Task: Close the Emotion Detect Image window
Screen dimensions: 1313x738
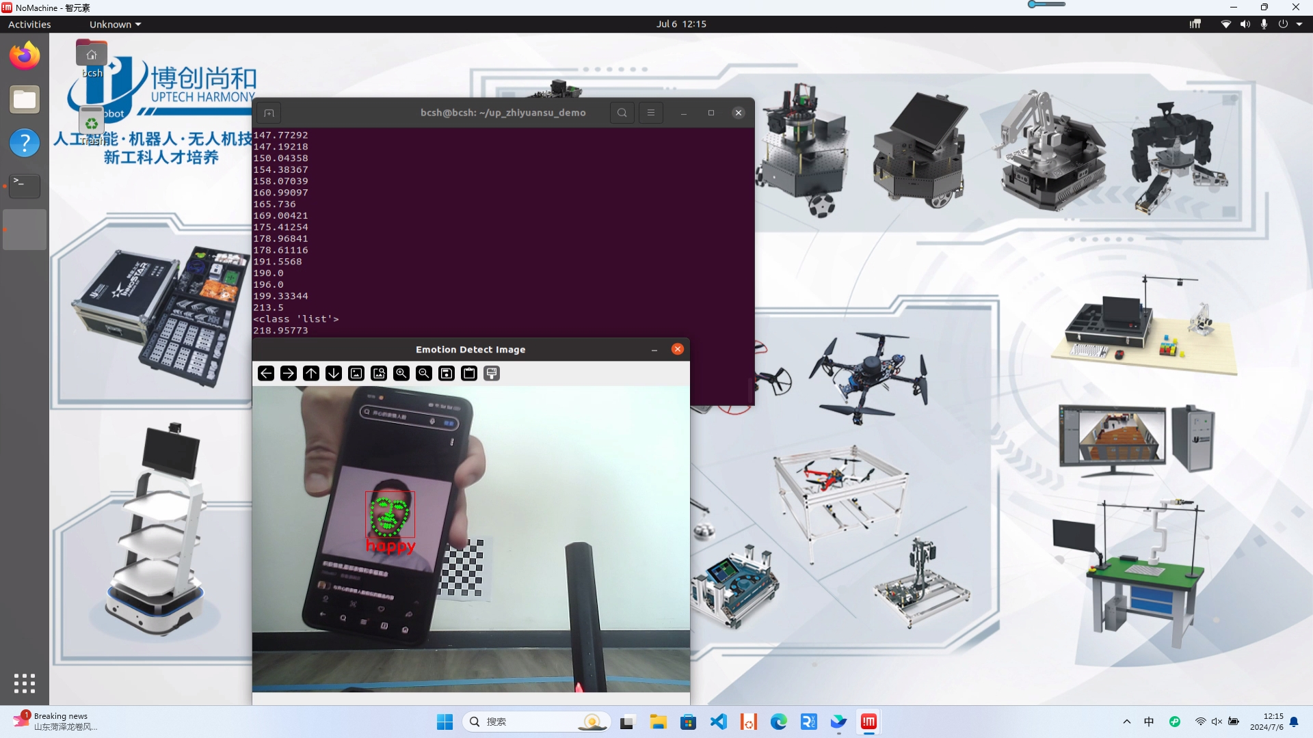Action: pyautogui.click(x=678, y=349)
